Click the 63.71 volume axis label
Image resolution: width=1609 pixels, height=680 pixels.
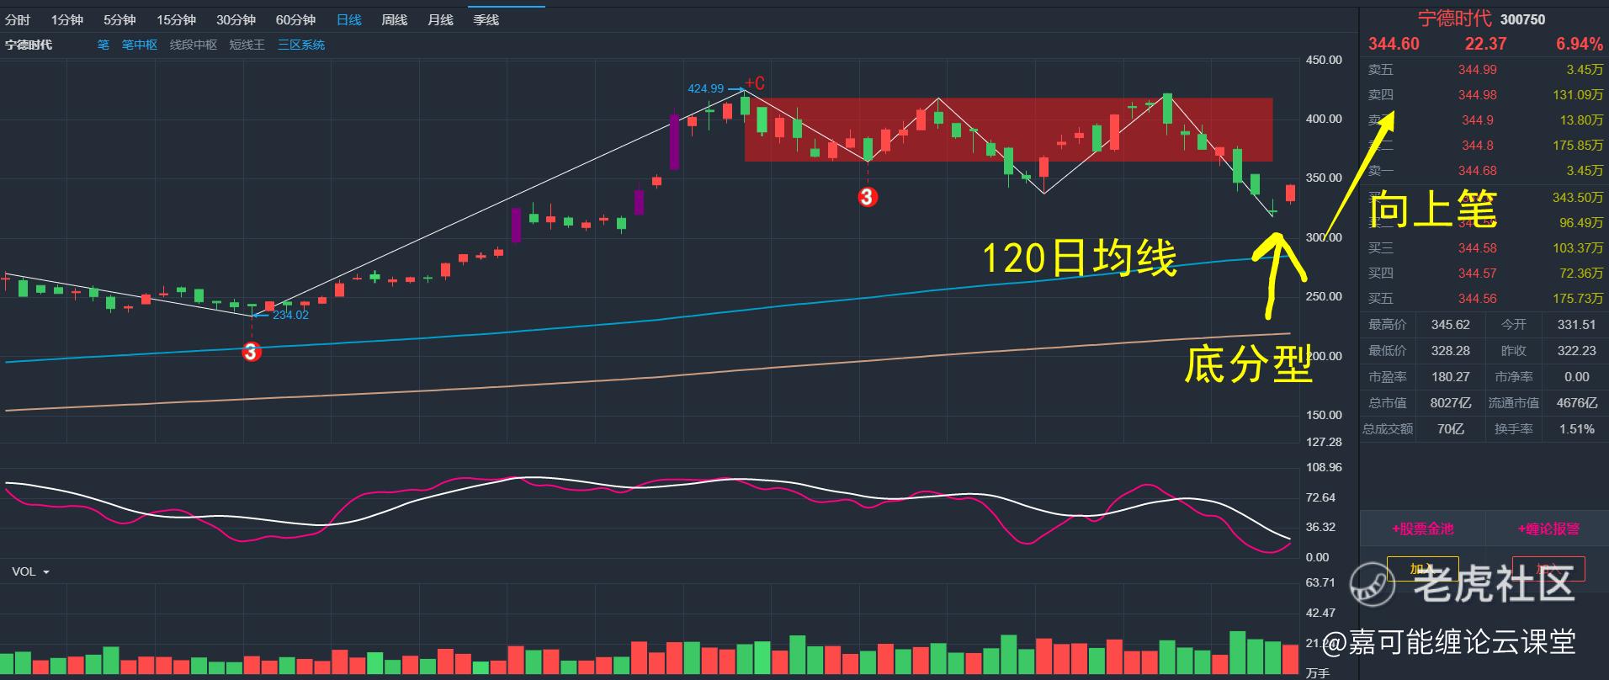(1320, 582)
